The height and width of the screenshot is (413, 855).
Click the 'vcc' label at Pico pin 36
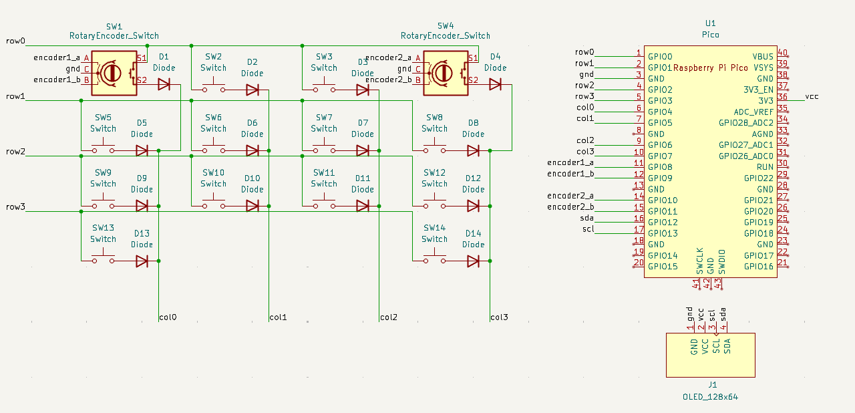812,96
